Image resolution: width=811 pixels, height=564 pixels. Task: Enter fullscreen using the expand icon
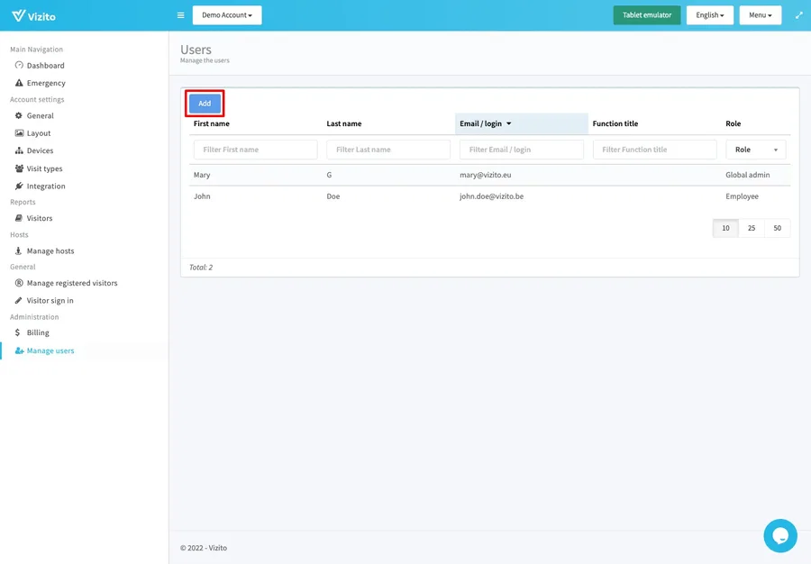coord(798,14)
